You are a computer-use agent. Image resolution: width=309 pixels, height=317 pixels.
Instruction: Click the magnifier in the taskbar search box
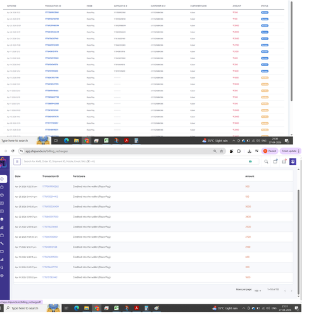pos(8,308)
